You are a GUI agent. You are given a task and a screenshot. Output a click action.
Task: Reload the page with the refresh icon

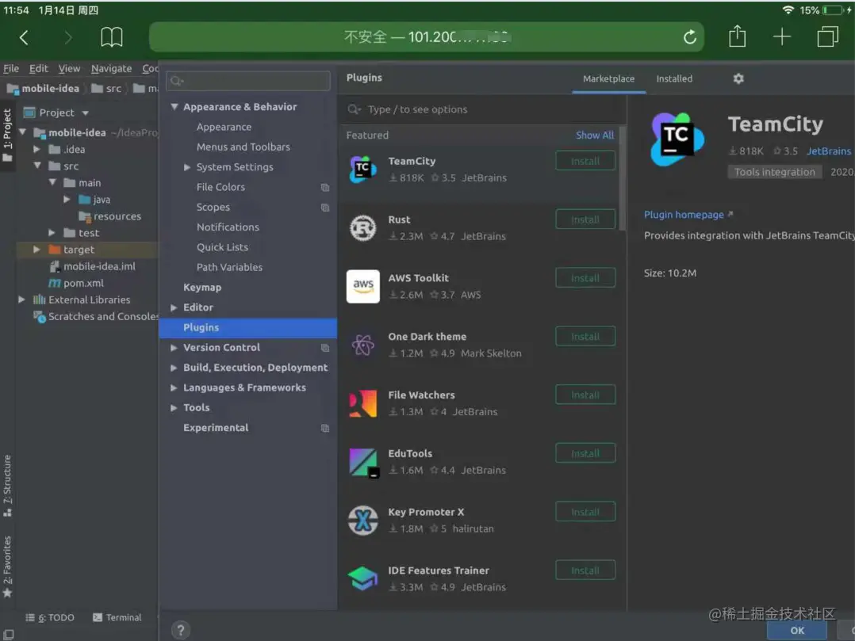point(690,37)
